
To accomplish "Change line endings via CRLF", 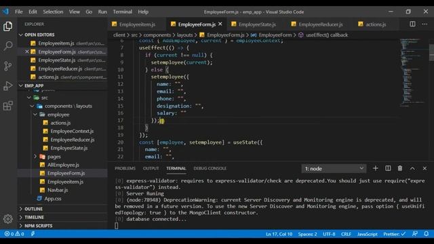I will tap(346, 234).
